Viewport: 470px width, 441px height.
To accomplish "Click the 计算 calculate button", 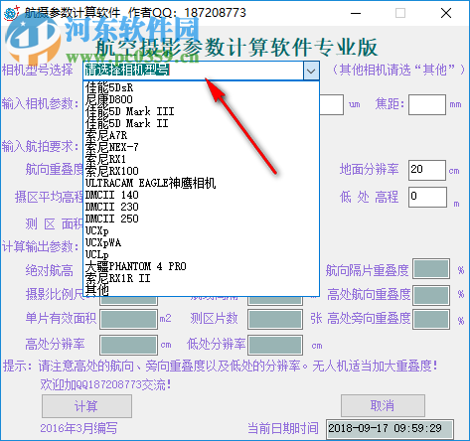I will click(x=86, y=406).
